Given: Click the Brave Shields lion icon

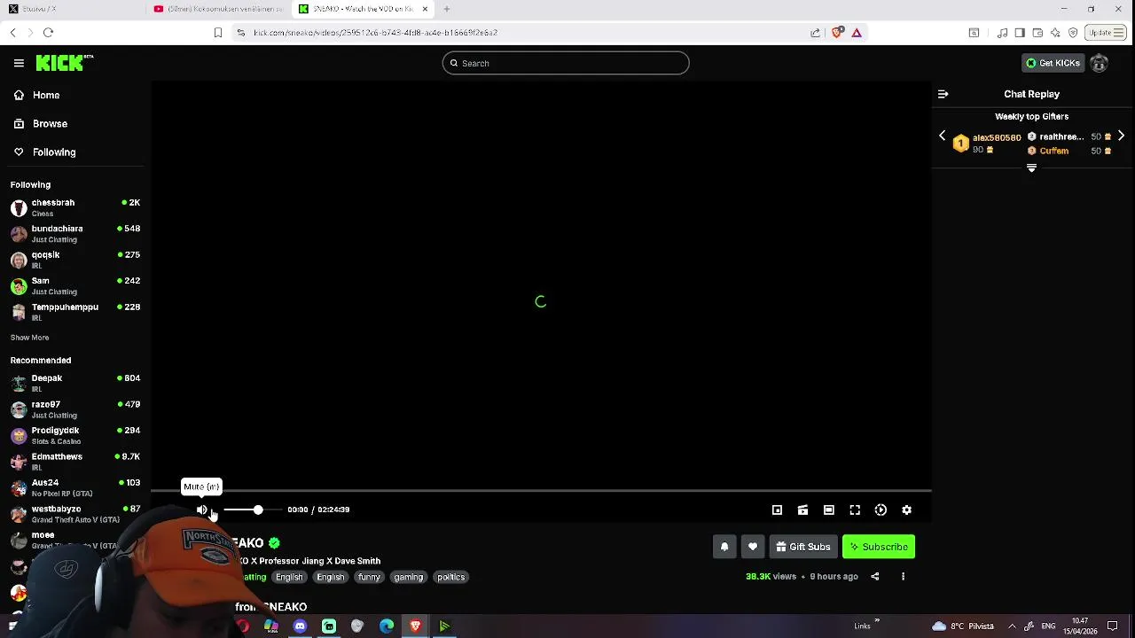Looking at the screenshot, I should 836,33.
